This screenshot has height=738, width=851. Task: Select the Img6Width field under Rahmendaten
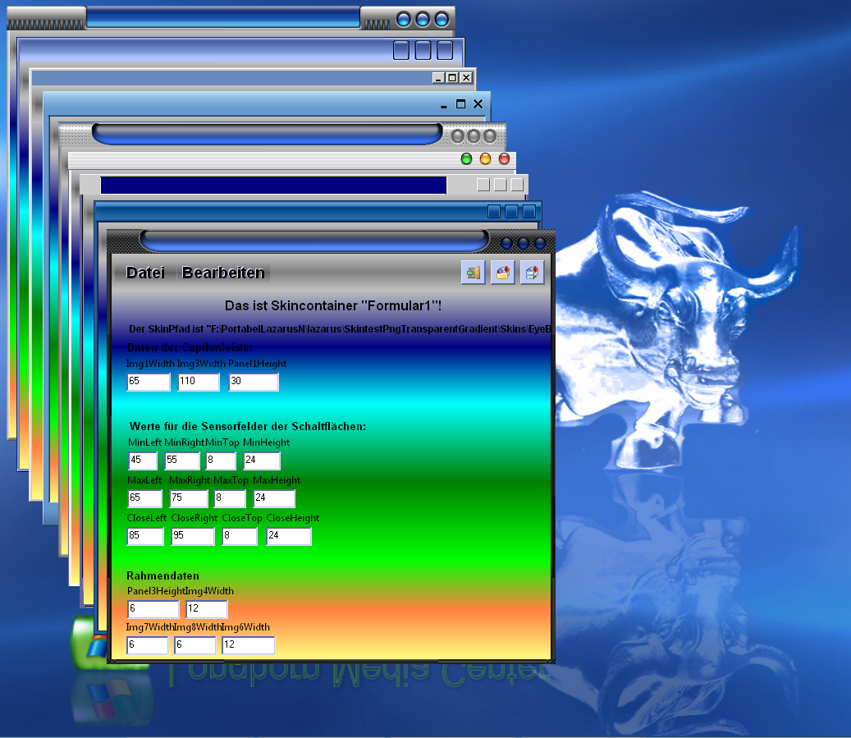(x=248, y=645)
